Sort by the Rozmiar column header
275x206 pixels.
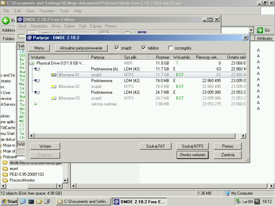coord(160,57)
